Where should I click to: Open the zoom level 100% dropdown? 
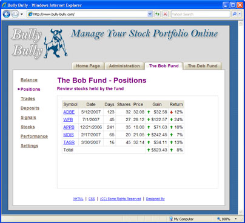coord(236,219)
